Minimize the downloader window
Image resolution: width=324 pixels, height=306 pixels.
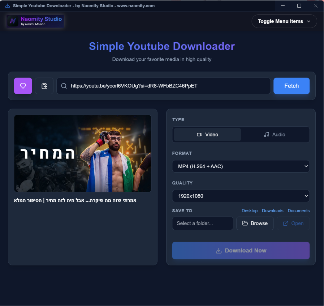coord(283,5)
